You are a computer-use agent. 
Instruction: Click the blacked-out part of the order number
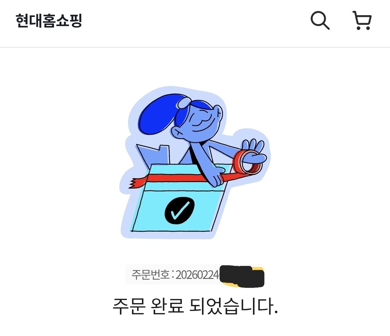(x=242, y=276)
